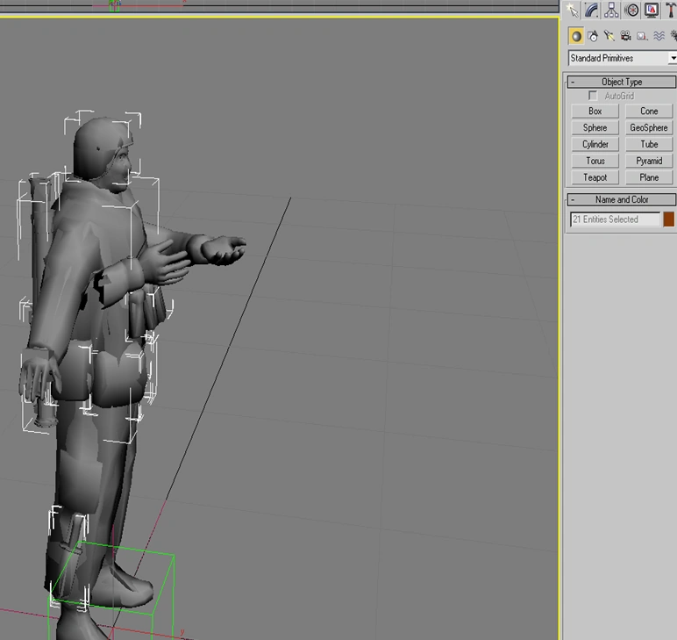Collapse the Object Type rollout
677x640 pixels.
coord(622,82)
